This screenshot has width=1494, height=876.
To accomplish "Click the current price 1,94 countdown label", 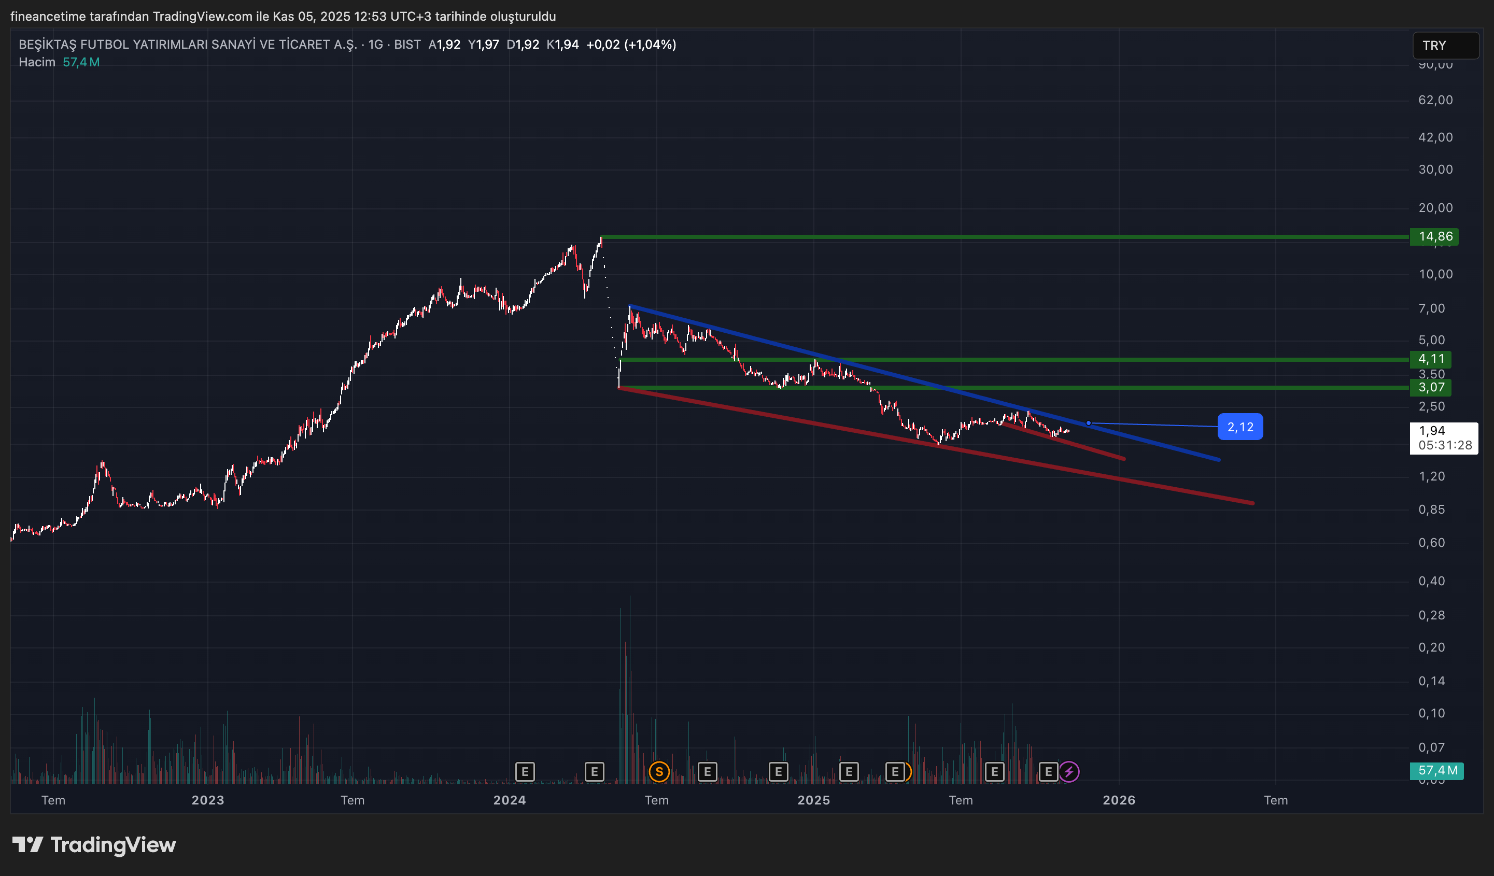I will pos(1443,439).
